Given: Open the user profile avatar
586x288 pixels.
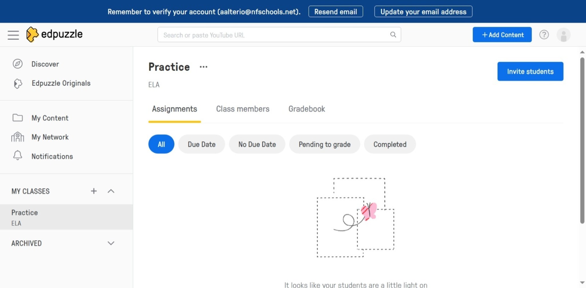Looking at the screenshot, I should (563, 35).
